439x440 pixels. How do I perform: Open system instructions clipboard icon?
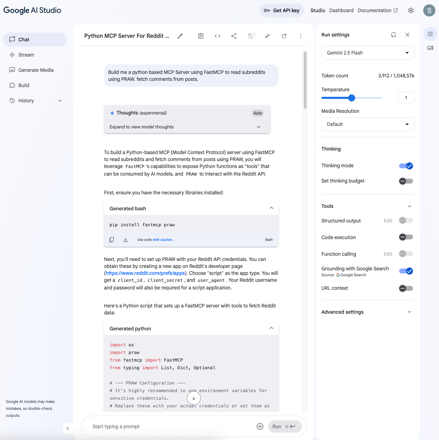(201, 36)
